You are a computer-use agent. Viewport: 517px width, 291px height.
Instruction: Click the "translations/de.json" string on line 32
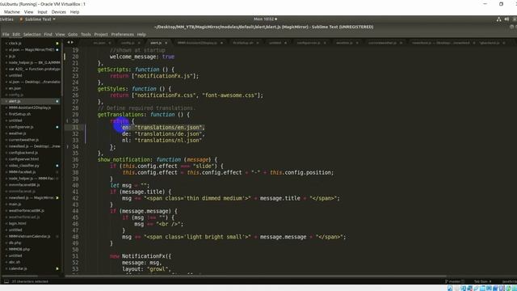tap(168, 134)
